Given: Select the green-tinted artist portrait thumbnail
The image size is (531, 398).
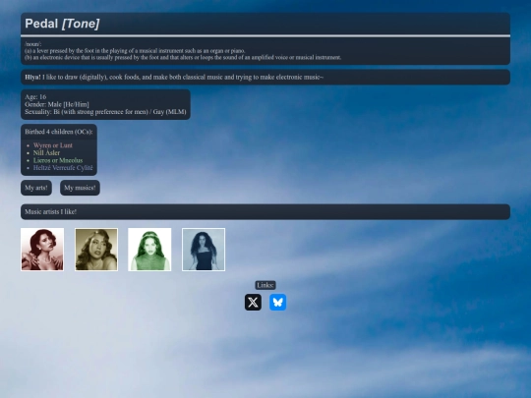Looking at the screenshot, I should 149,250.
